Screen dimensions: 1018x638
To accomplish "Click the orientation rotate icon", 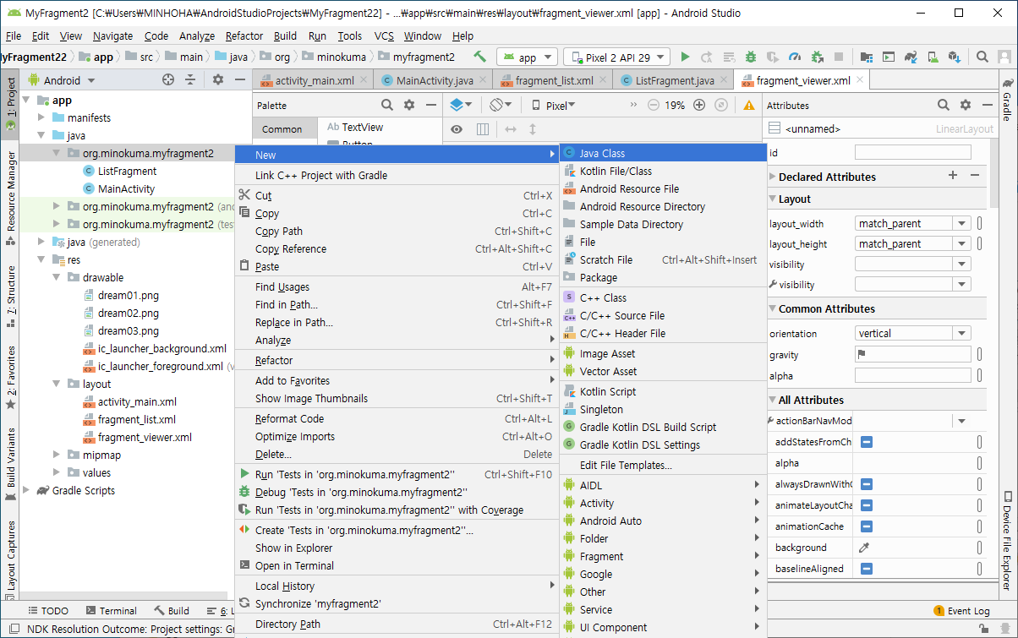I will (501, 106).
